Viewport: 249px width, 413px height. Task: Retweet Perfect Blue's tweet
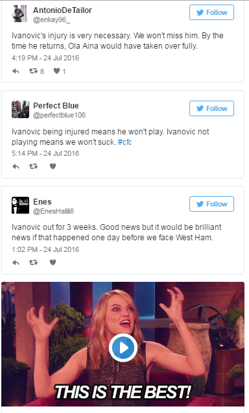(33, 166)
